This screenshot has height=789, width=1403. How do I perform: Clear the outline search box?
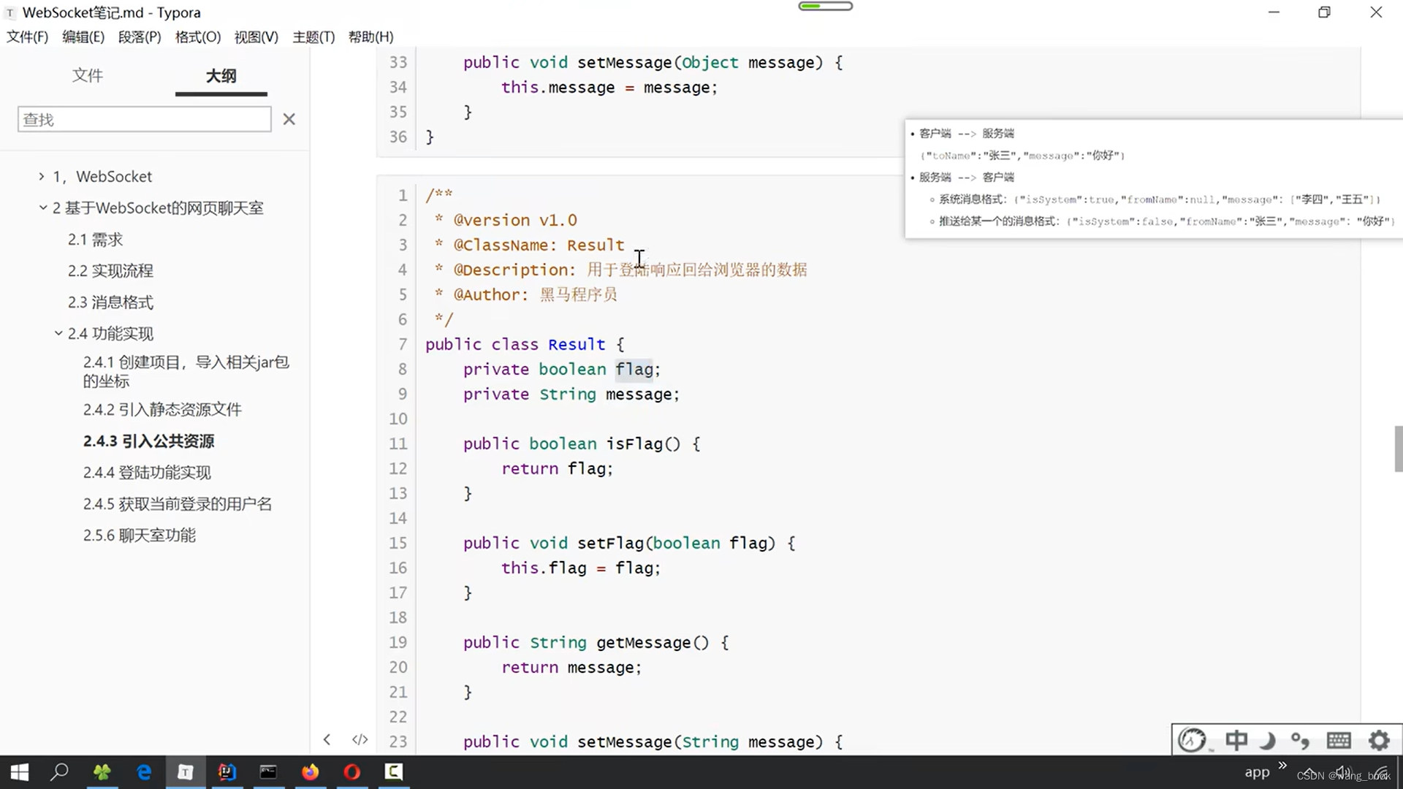pyautogui.click(x=289, y=119)
